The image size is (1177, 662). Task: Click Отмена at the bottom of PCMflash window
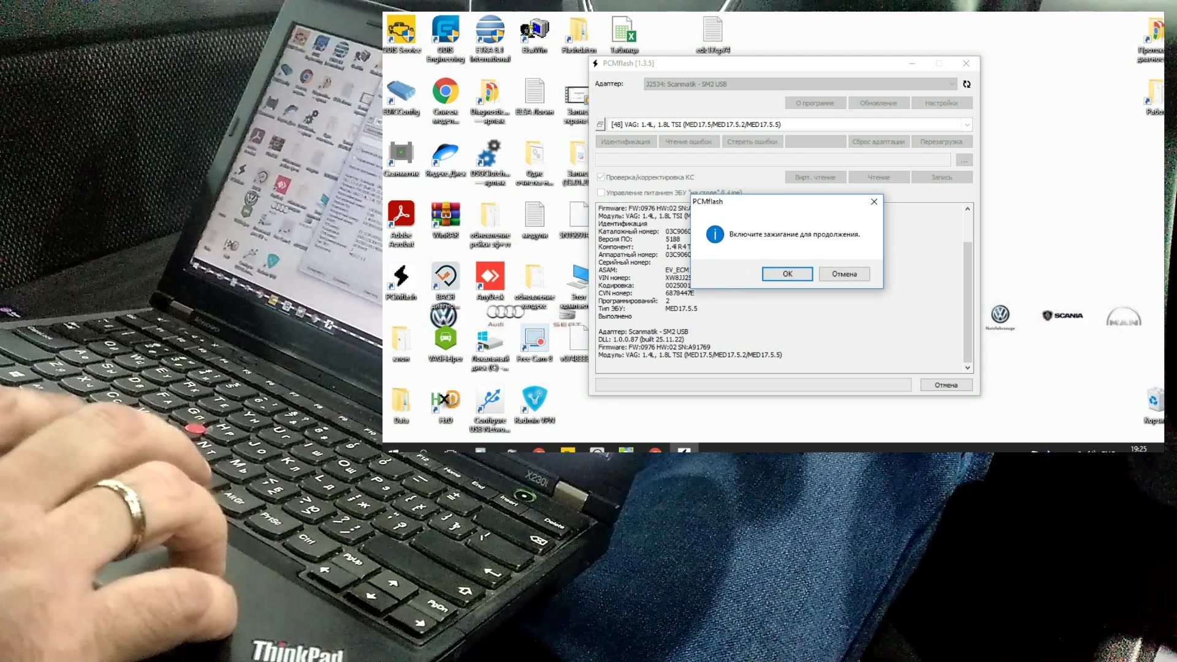947,385
